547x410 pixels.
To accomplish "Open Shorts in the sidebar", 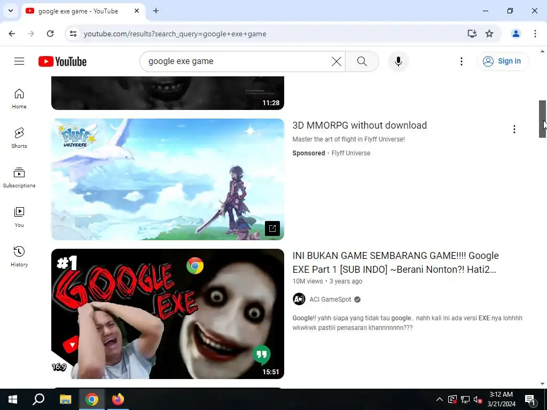I will [19, 138].
